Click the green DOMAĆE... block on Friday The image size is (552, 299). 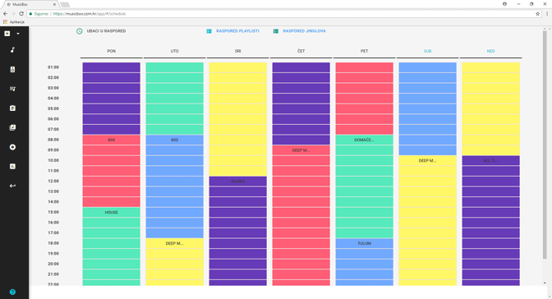(x=364, y=140)
